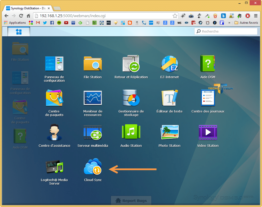Open Moniteur de ressources
The width and height of the screenshot is (262, 207).
click(93, 98)
